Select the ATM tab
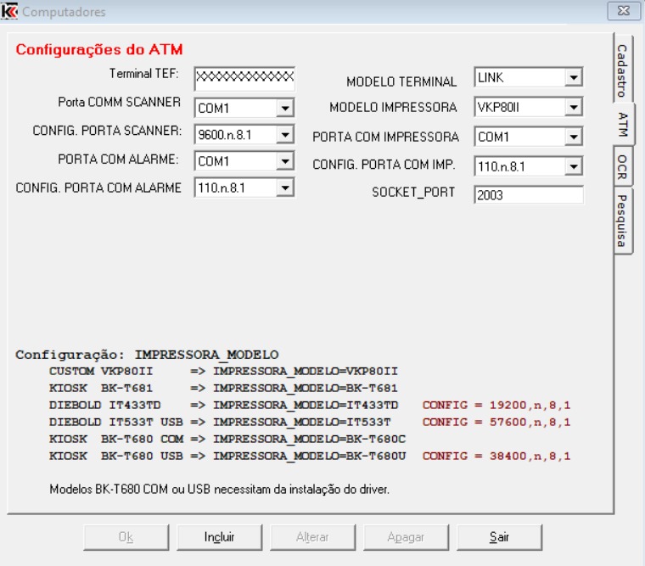This screenshot has width=645, height=566. click(624, 125)
